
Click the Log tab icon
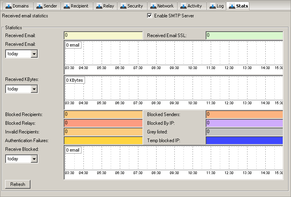[x=213, y=6]
